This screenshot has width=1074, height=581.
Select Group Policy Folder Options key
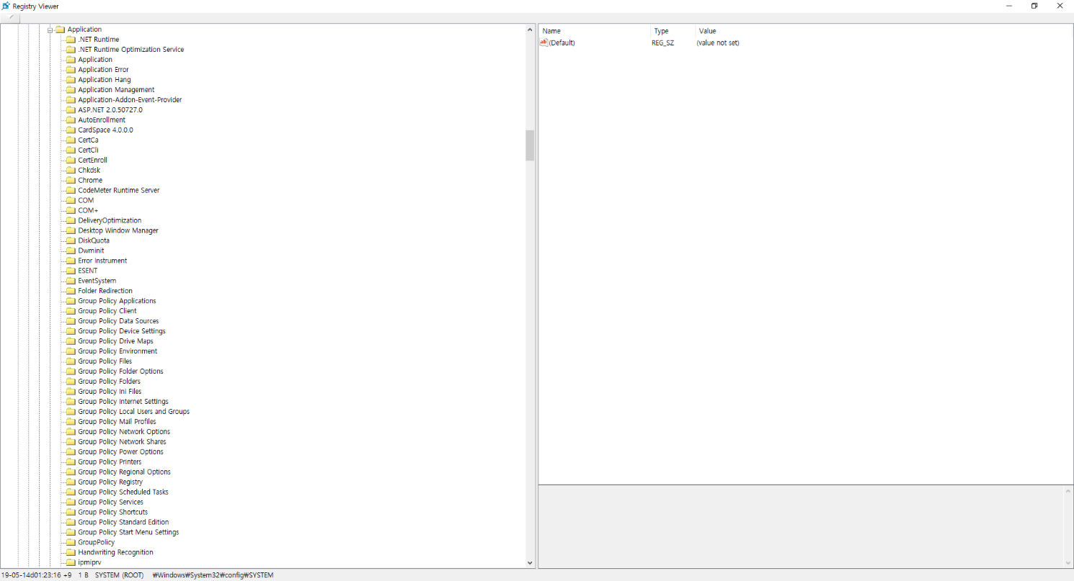pos(120,372)
